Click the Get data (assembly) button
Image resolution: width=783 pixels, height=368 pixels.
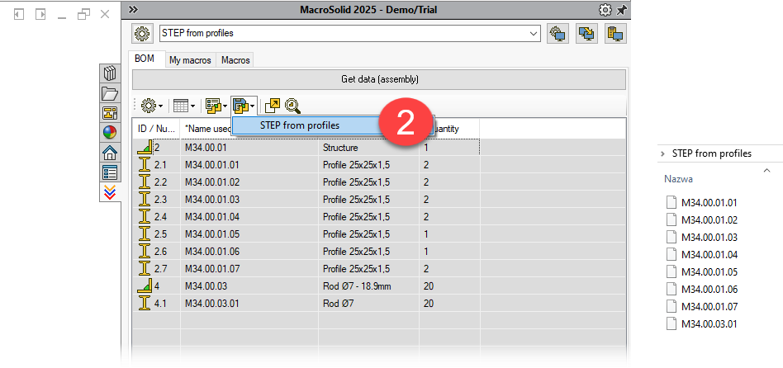(x=379, y=79)
